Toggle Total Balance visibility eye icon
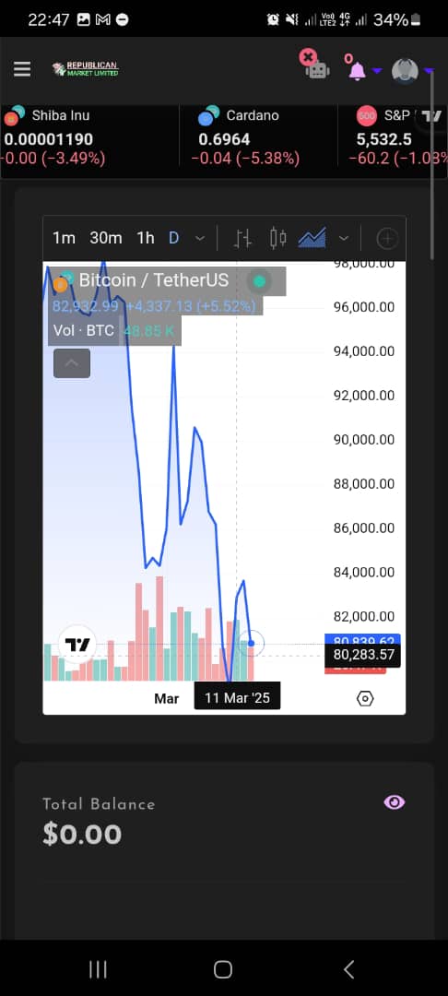Image resolution: width=448 pixels, height=996 pixels. click(x=394, y=803)
